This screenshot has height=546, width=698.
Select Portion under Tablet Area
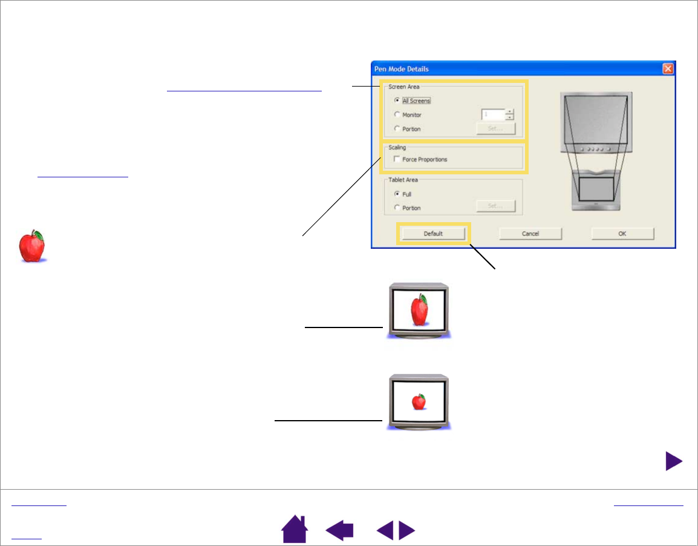tap(397, 208)
